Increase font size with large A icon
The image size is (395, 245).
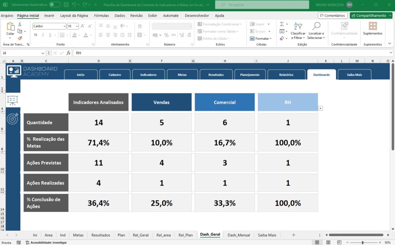[x=83, y=26]
